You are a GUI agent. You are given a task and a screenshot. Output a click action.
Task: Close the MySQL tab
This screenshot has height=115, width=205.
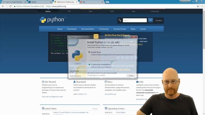click(x=51, y=2)
